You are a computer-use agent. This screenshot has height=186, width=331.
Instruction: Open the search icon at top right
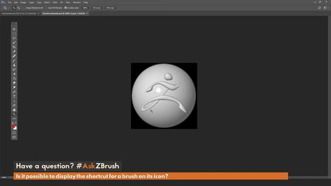pyautogui.click(x=320, y=8)
